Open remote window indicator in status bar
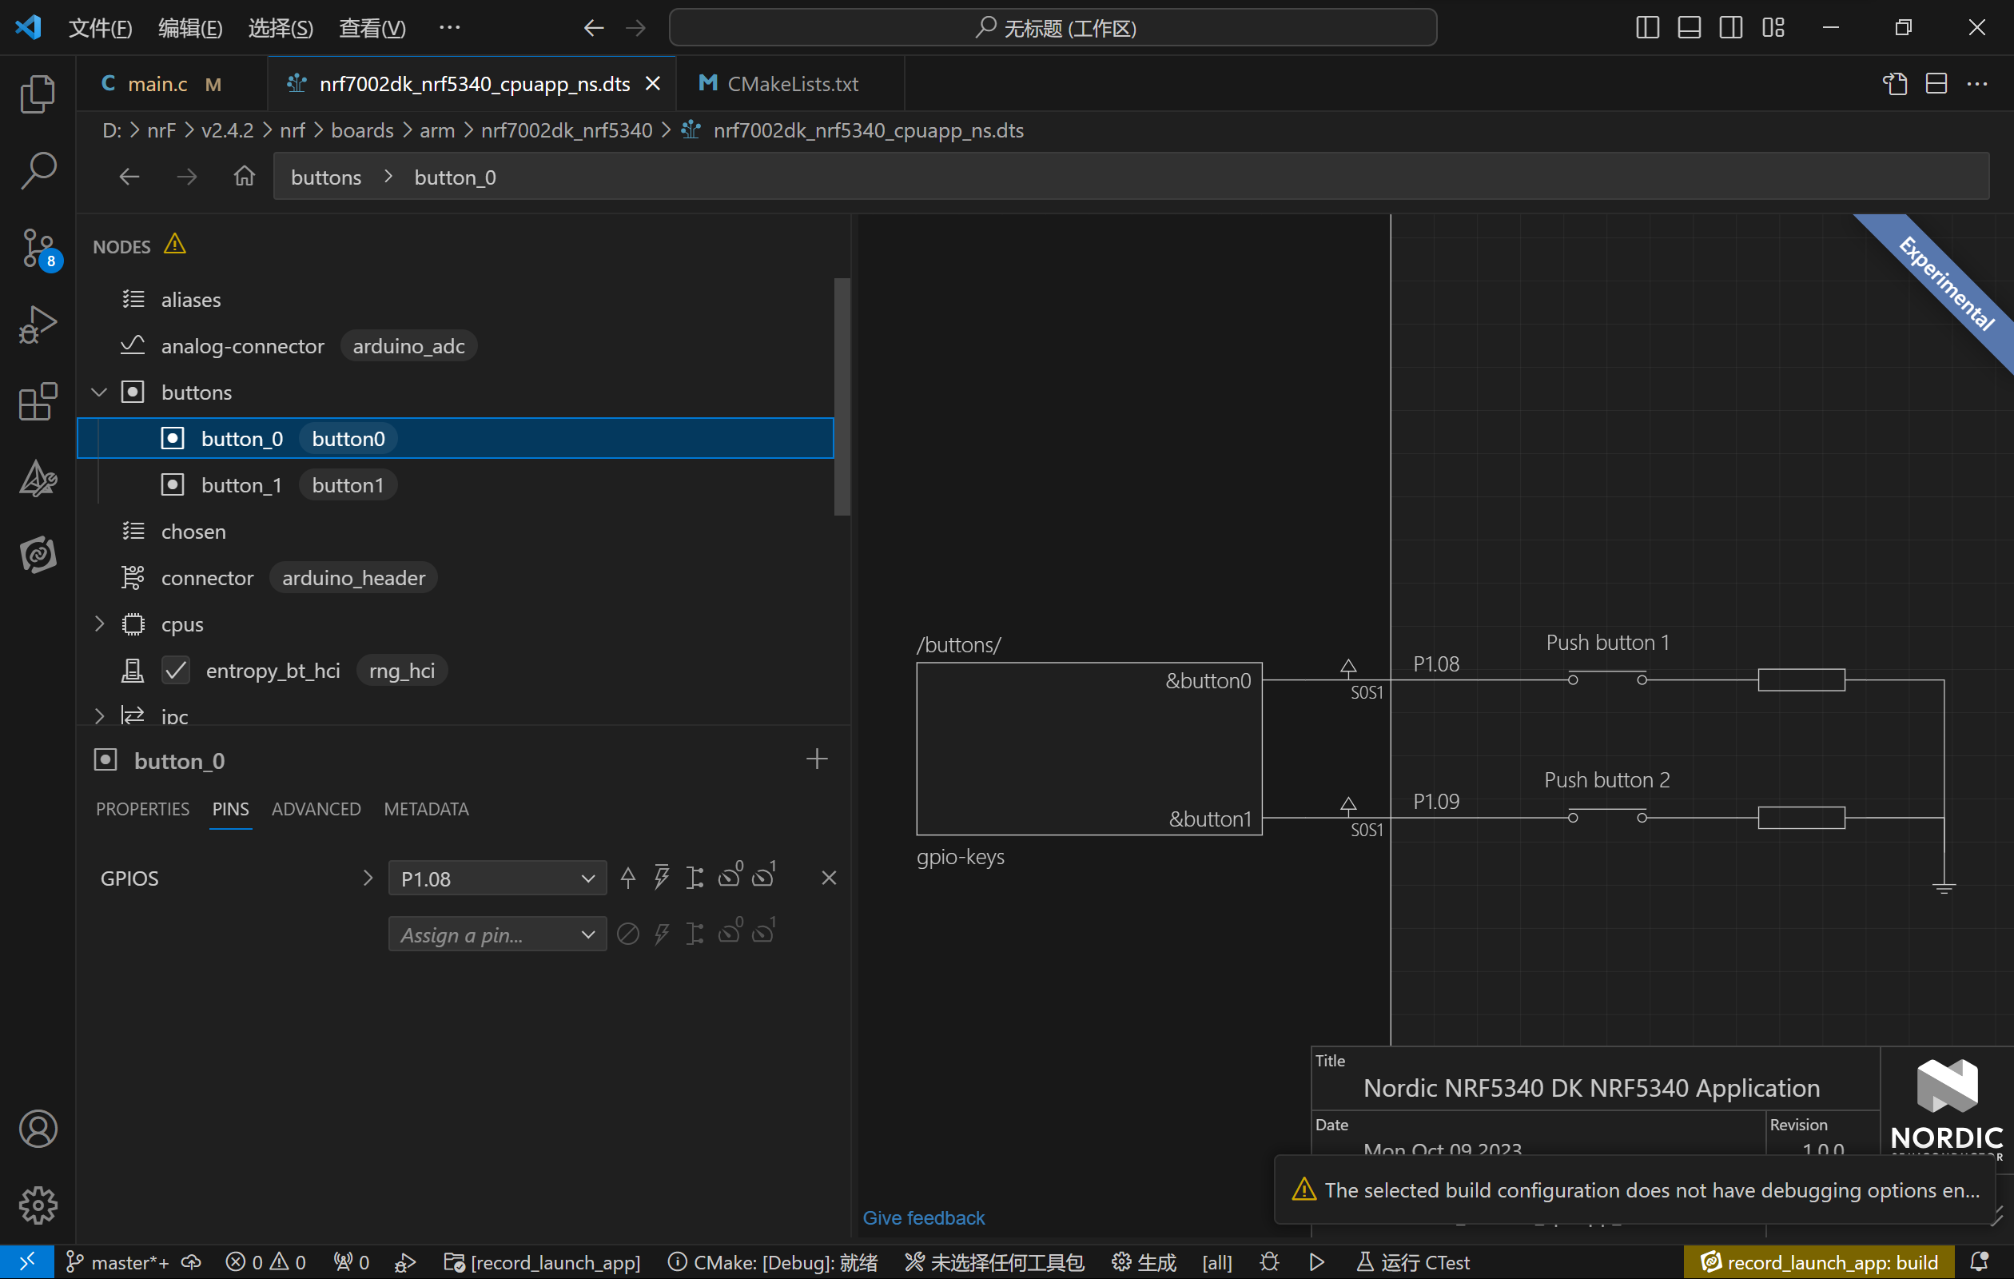 tap(28, 1262)
